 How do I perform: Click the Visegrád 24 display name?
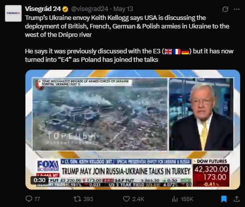(x=43, y=9)
